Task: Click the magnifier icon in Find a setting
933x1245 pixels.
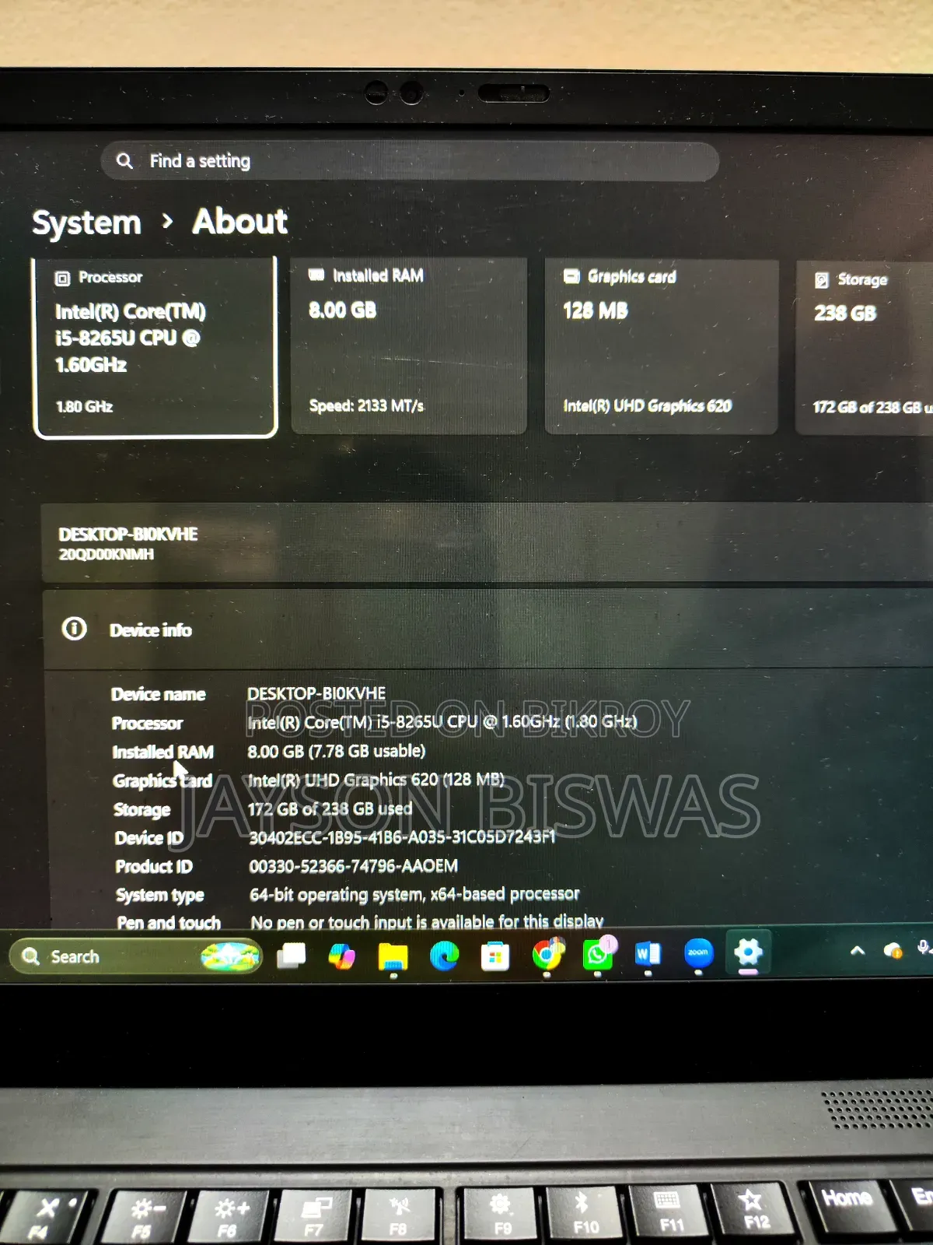Action: [124, 161]
